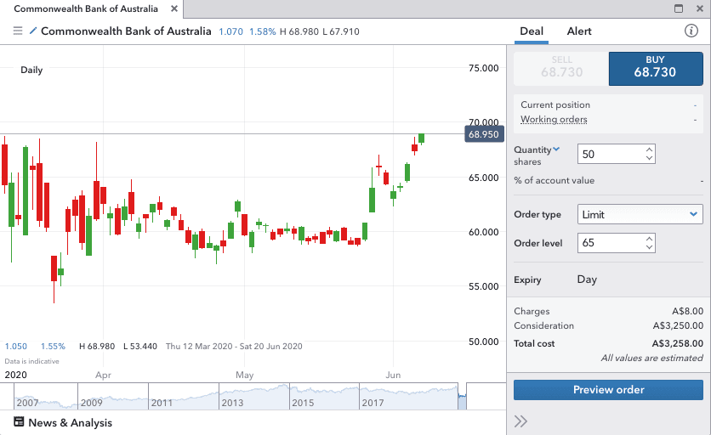This screenshot has width=711, height=435.
Task: Click the timeline range handle at the right edge
Action: (464, 396)
